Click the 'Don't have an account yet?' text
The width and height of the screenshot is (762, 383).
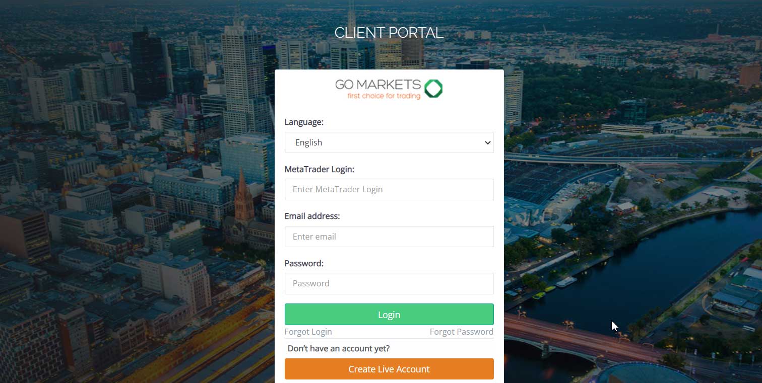click(x=339, y=348)
